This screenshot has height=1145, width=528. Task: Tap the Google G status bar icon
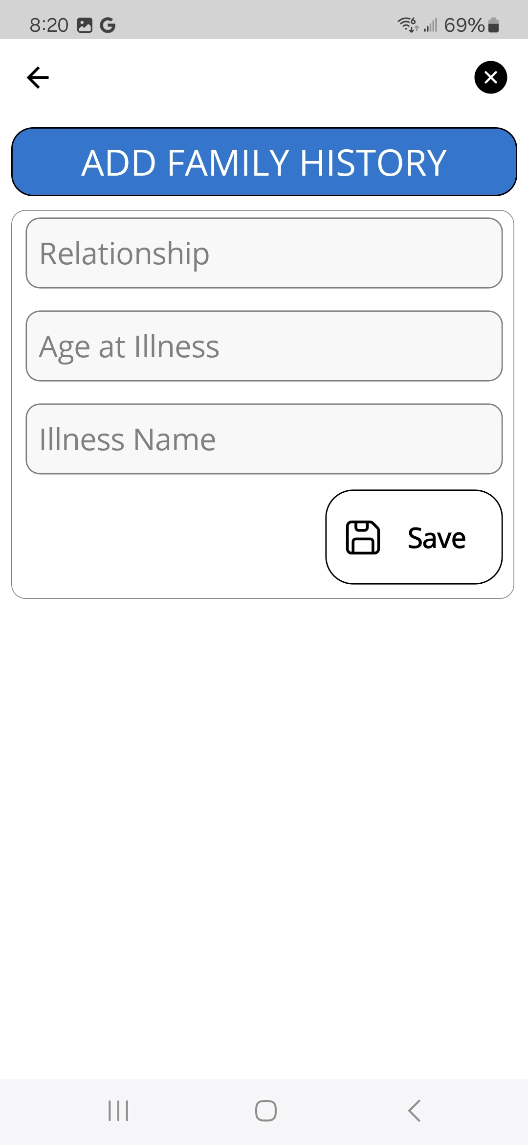tap(108, 25)
